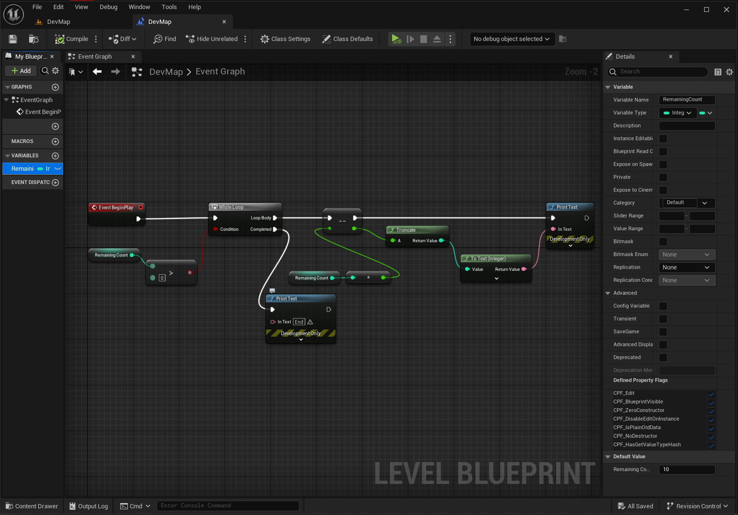Image resolution: width=738 pixels, height=515 pixels.
Task: Open the File menu
Action: [x=37, y=7]
